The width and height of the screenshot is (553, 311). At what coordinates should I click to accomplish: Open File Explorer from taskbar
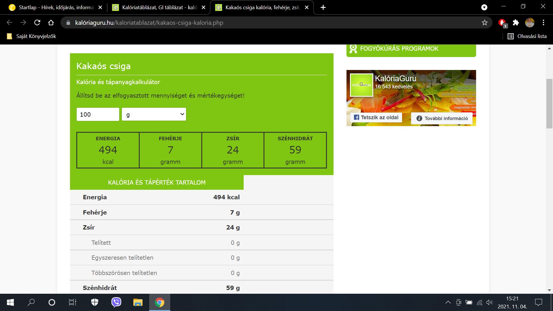point(138,302)
